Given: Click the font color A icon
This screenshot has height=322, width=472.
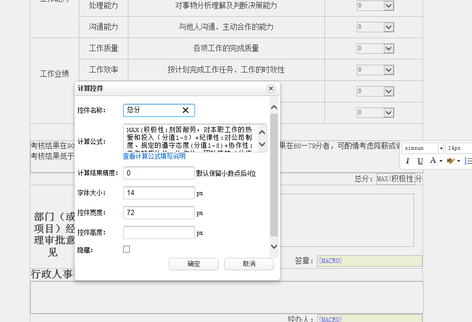Looking at the screenshot, I should click(432, 161).
